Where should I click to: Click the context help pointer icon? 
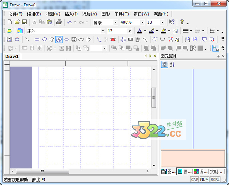[172, 22]
